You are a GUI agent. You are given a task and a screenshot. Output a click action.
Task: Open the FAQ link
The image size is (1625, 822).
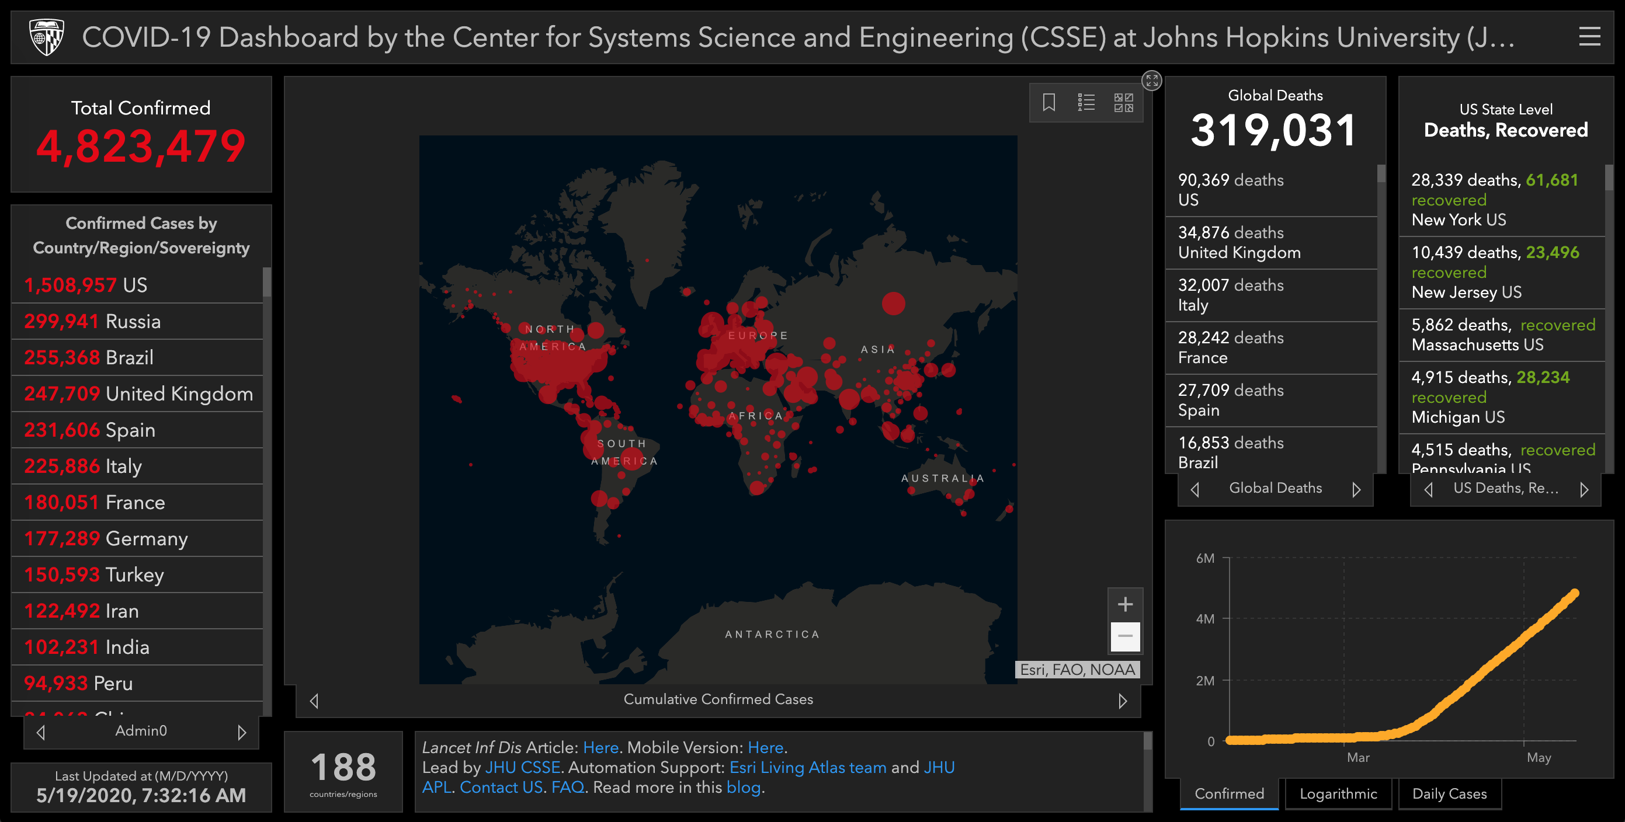coord(567,788)
